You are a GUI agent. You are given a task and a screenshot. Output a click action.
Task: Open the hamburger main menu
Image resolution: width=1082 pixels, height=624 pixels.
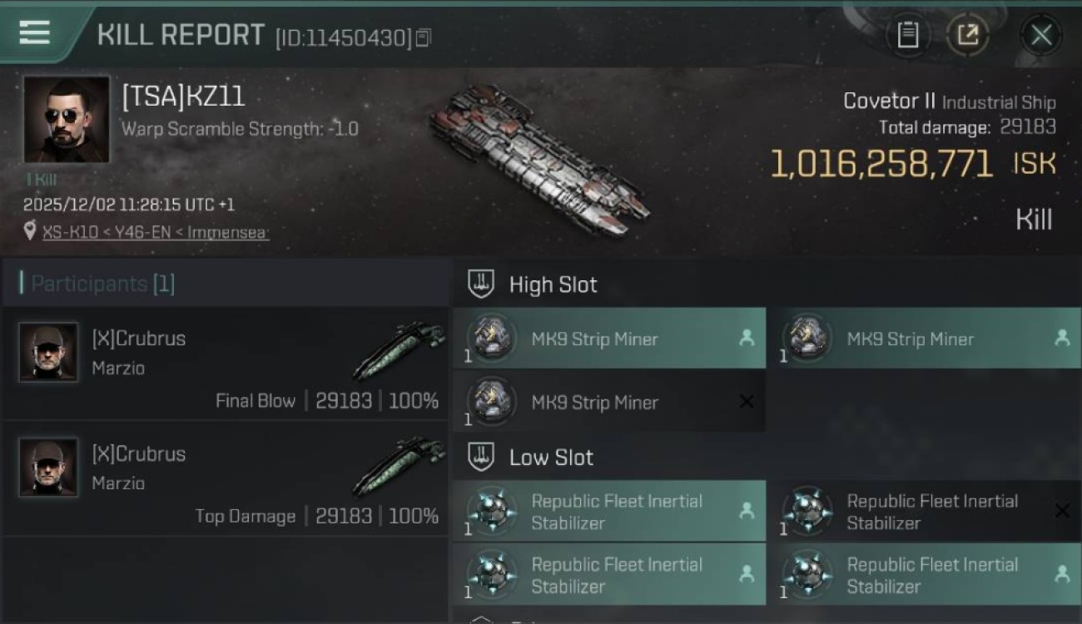[34, 32]
